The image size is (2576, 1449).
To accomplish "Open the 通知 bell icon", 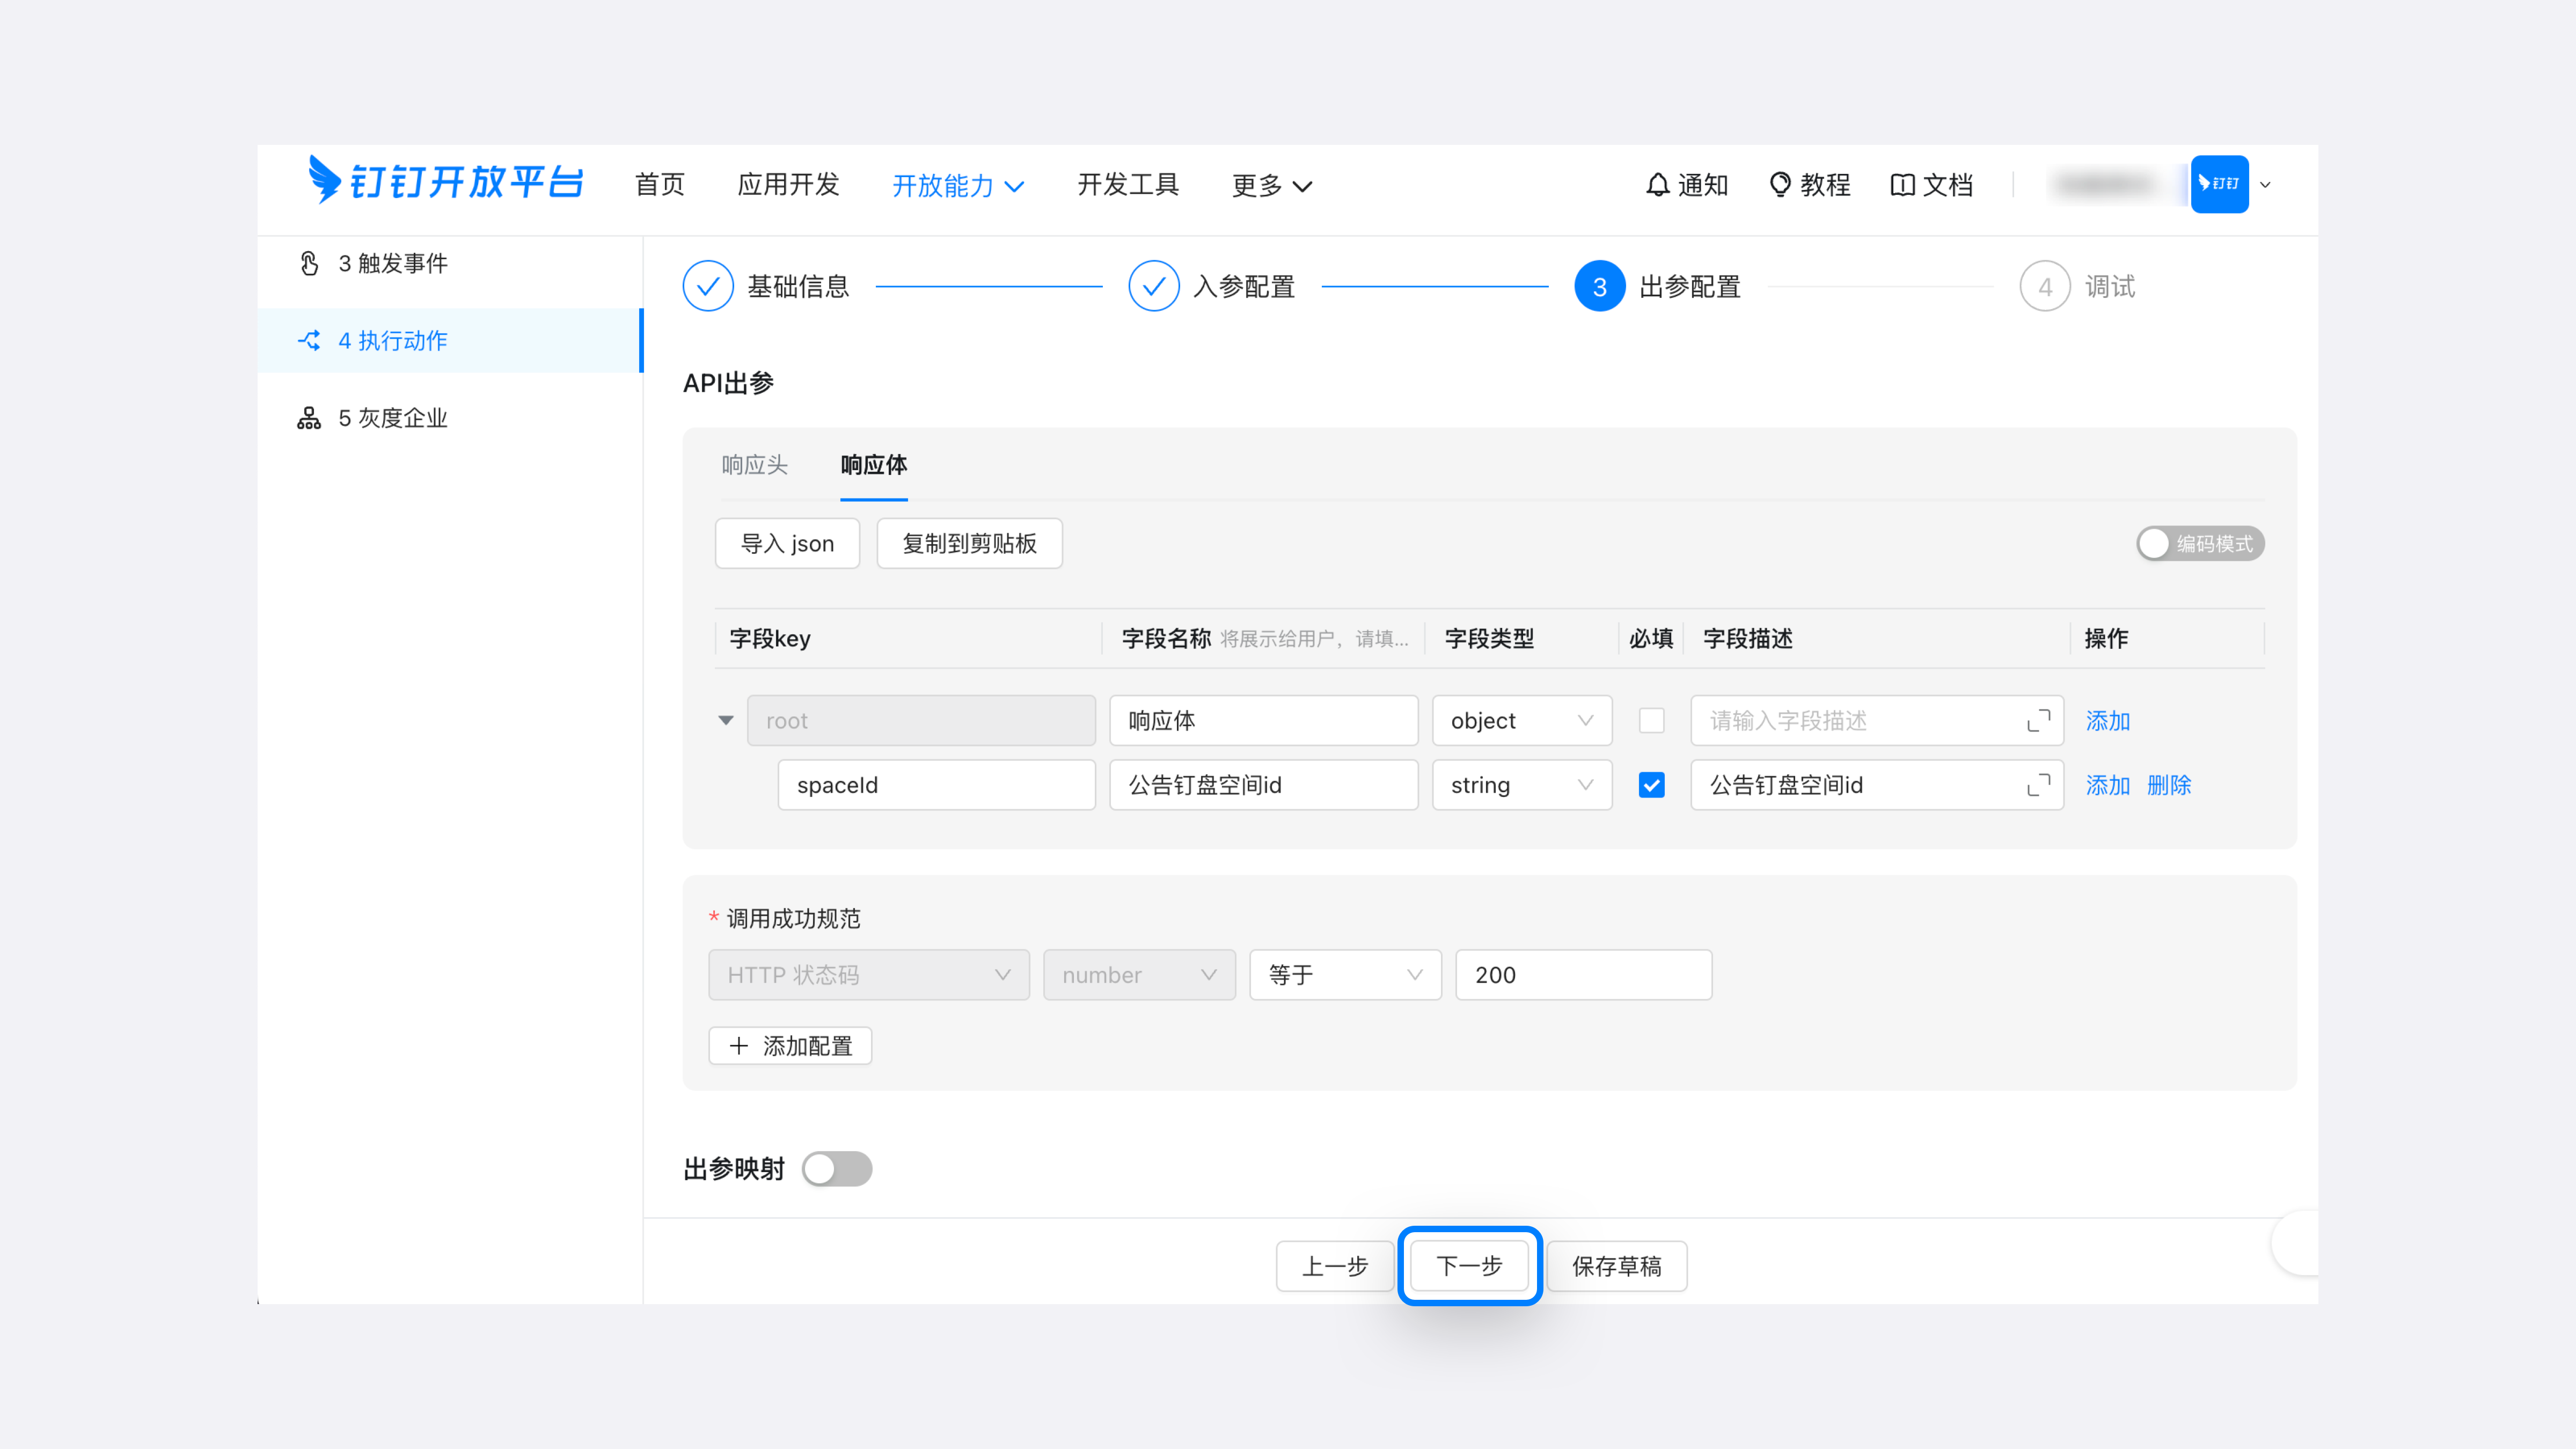I will (x=1657, y=185).
